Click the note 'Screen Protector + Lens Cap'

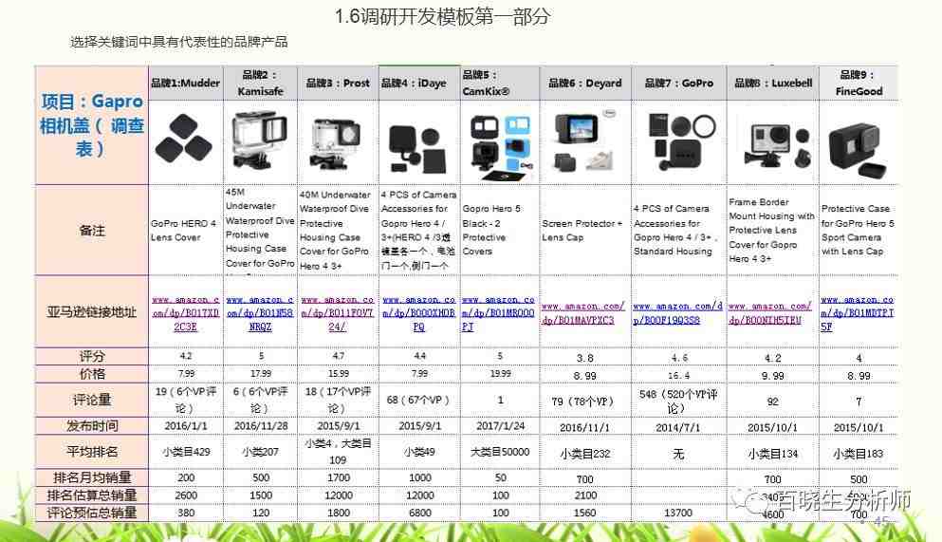click(x=582, y=230)
